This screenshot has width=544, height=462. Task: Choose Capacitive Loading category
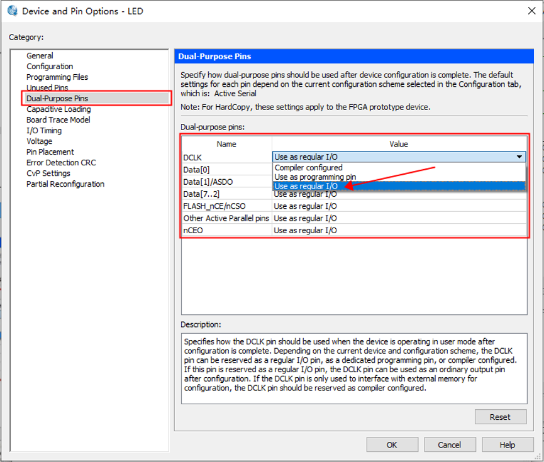[x=58, y=109]
